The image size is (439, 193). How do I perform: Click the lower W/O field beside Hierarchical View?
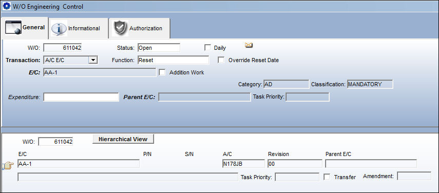coord(55,142)
